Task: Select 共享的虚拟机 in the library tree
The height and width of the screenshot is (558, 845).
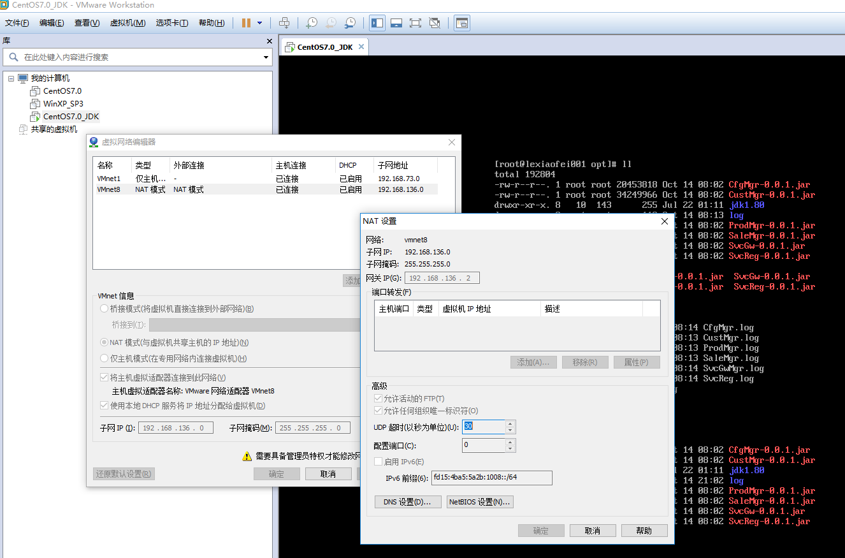Action: [54, 129]
